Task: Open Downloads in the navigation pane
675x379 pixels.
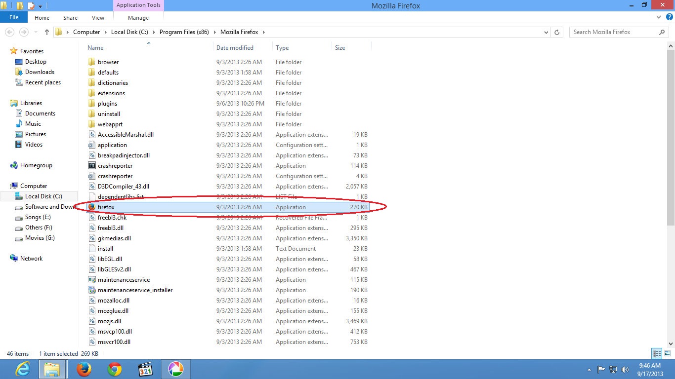Action: pyautogui.click(x=40, y=72)
